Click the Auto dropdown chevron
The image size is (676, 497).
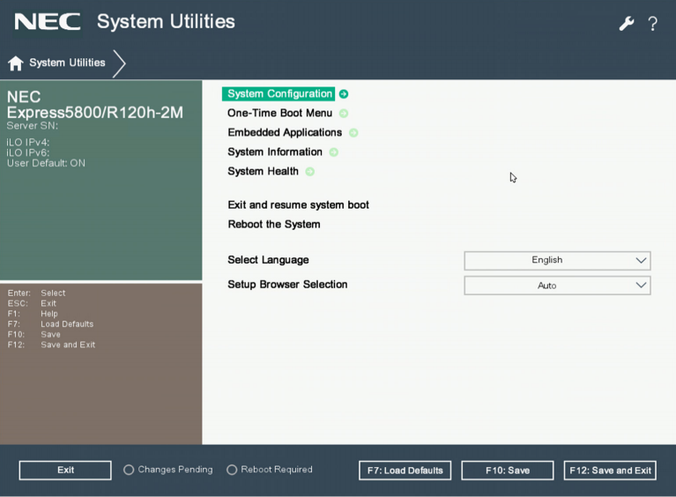641,286
